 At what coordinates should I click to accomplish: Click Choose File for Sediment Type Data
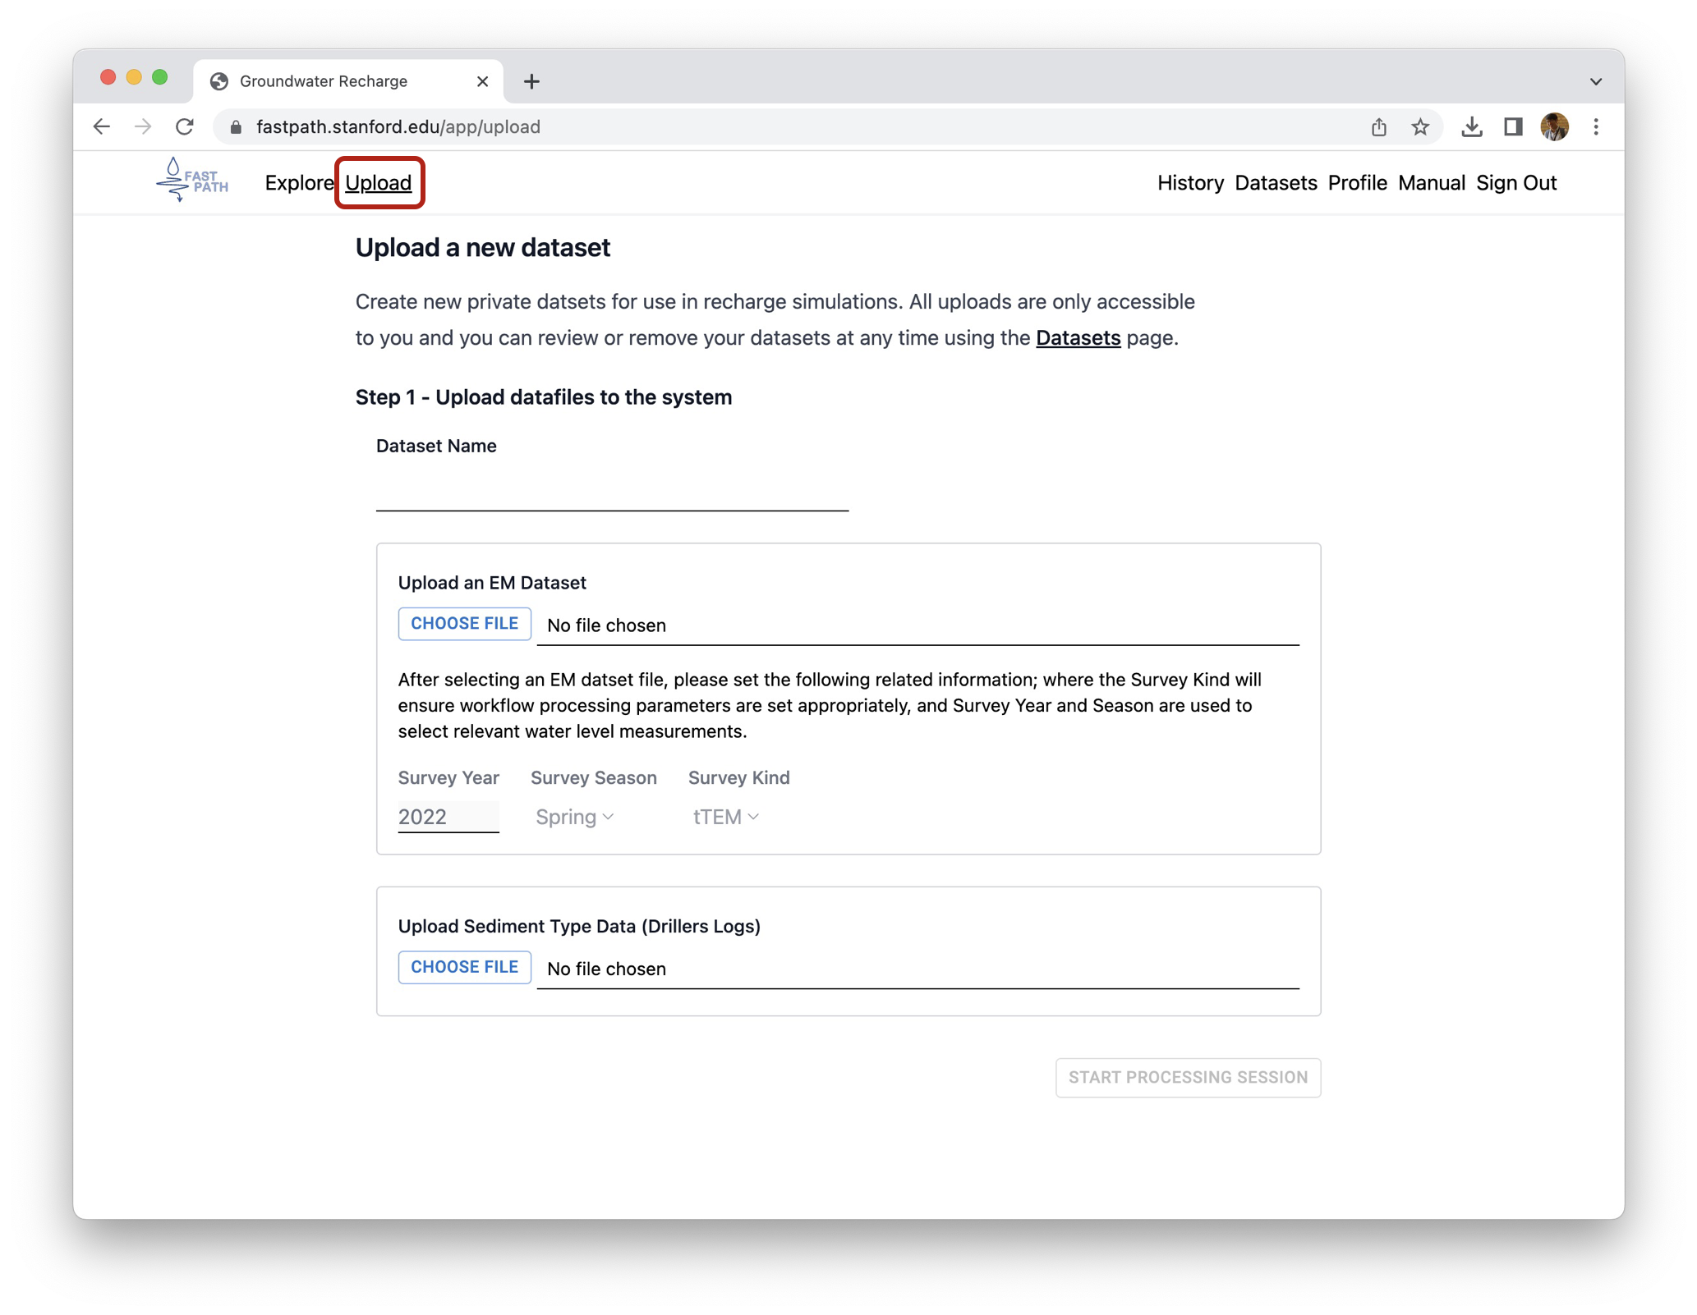tap(464, 967)
